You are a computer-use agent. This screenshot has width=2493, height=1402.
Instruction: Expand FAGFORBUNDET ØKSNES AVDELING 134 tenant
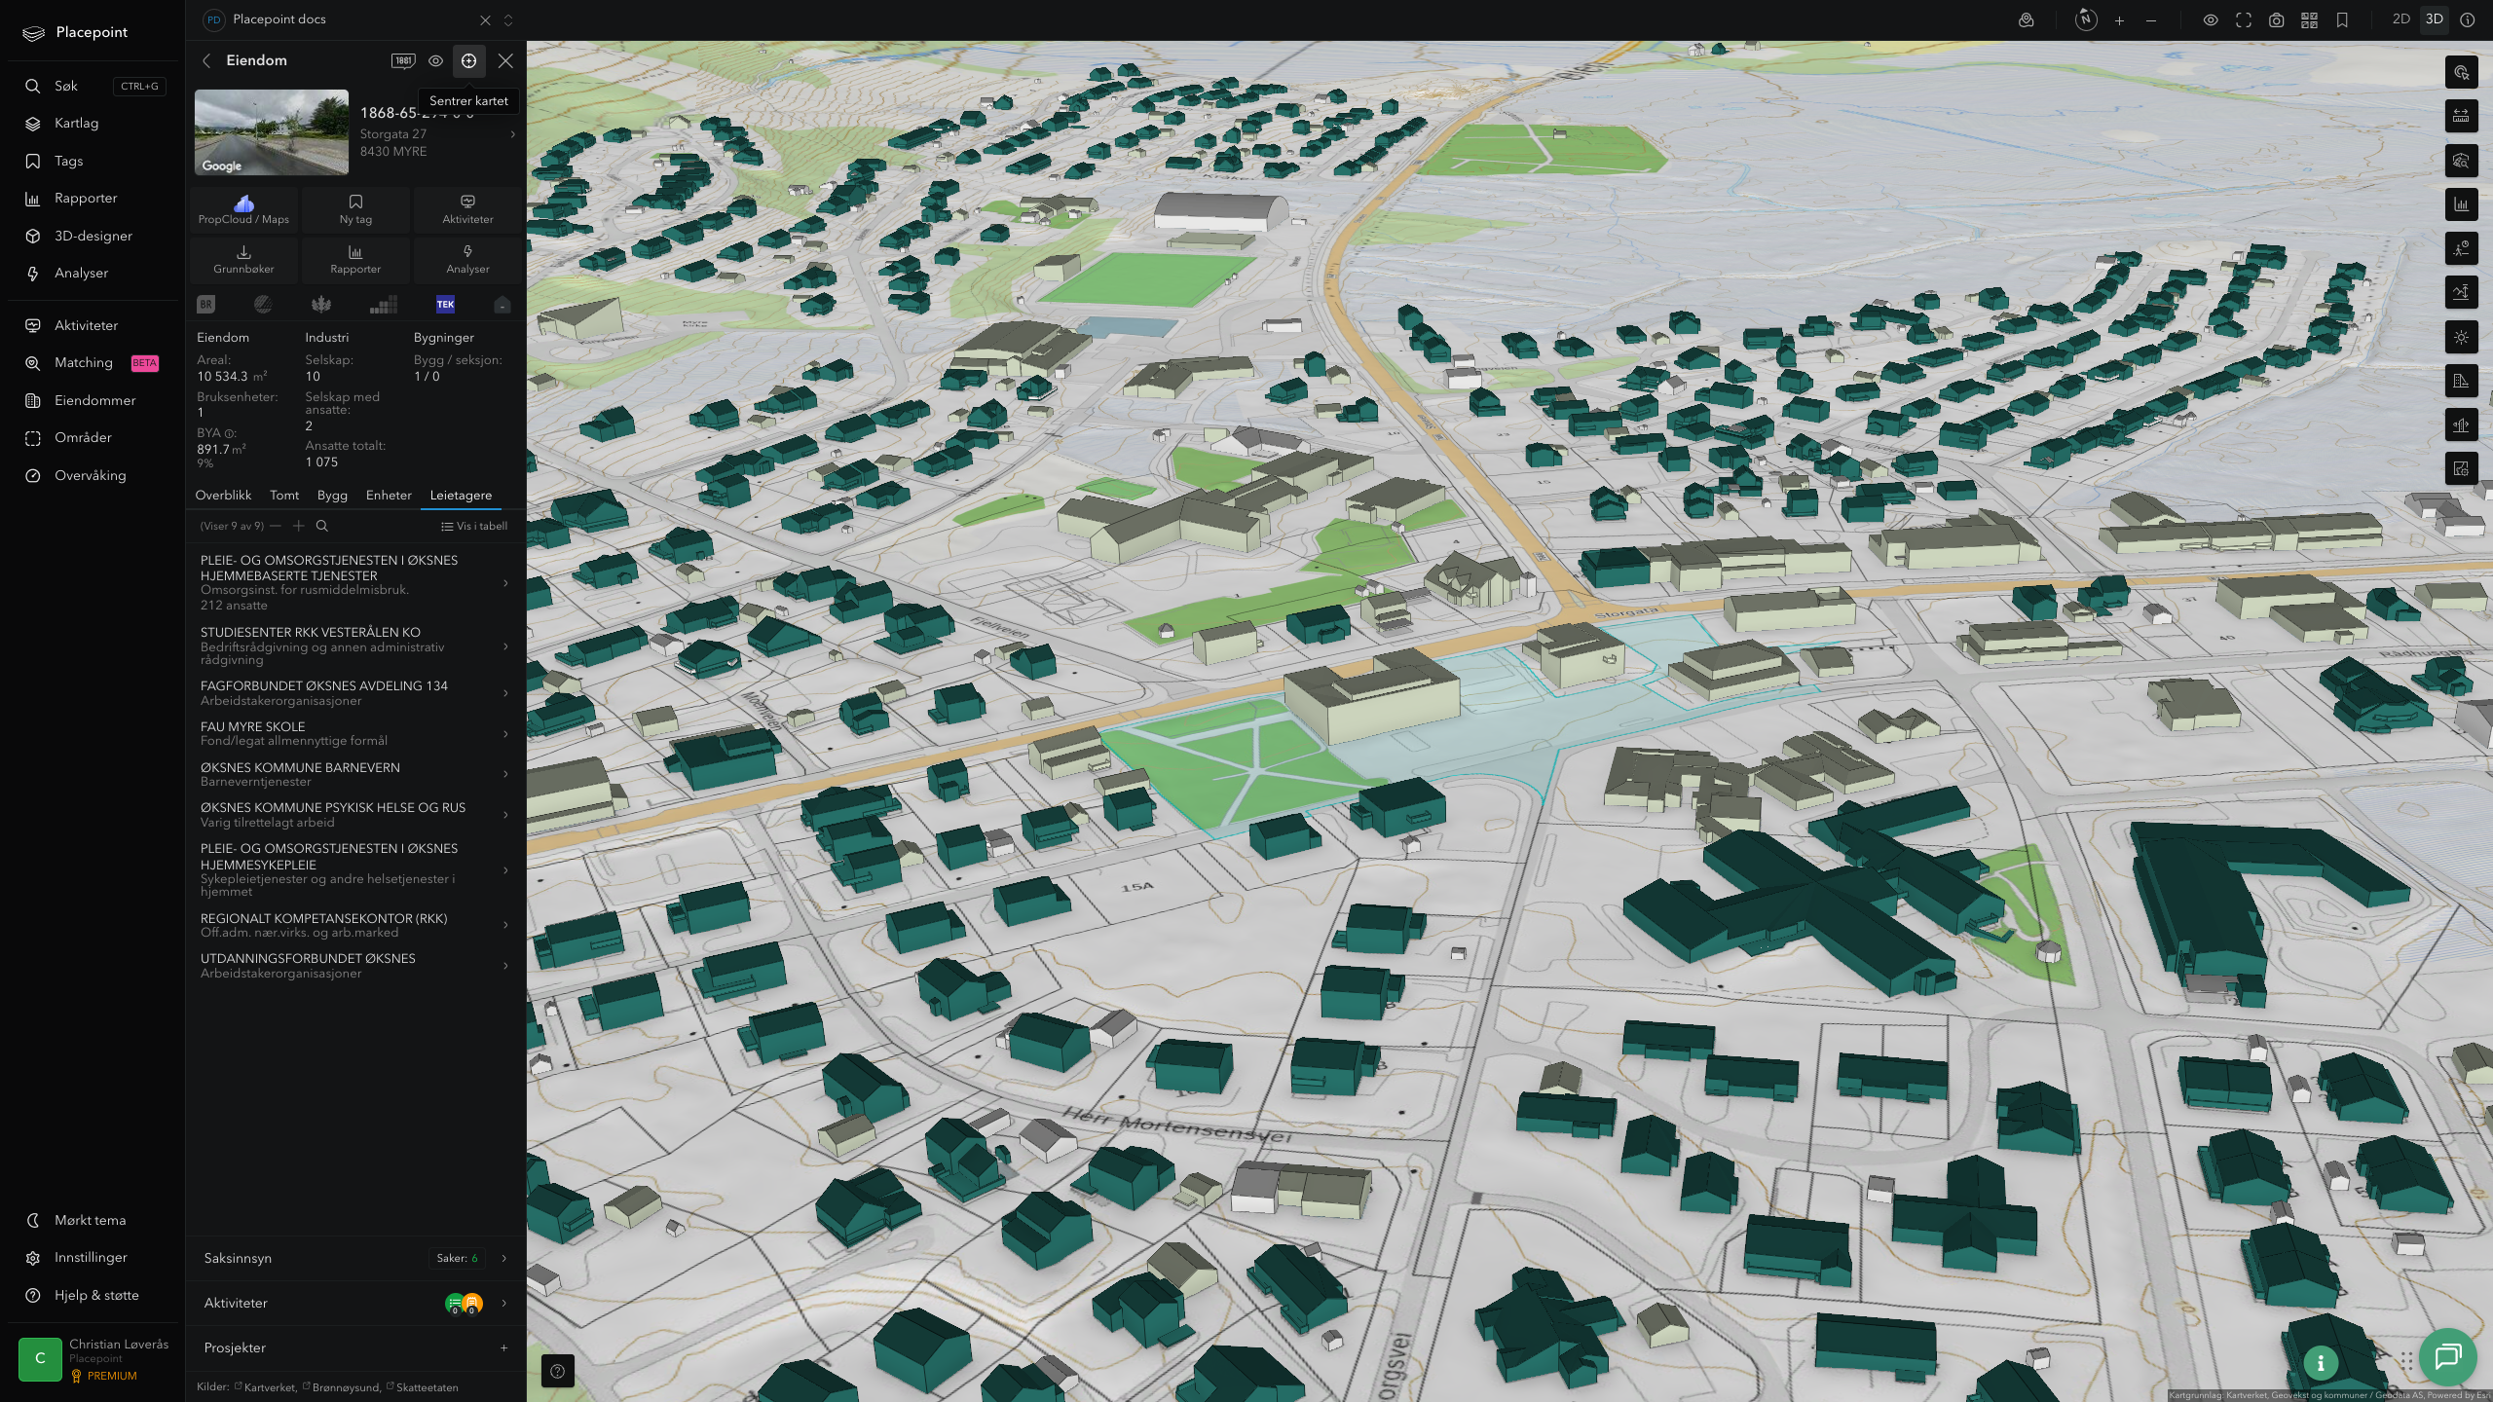click(x=355, y=693)
